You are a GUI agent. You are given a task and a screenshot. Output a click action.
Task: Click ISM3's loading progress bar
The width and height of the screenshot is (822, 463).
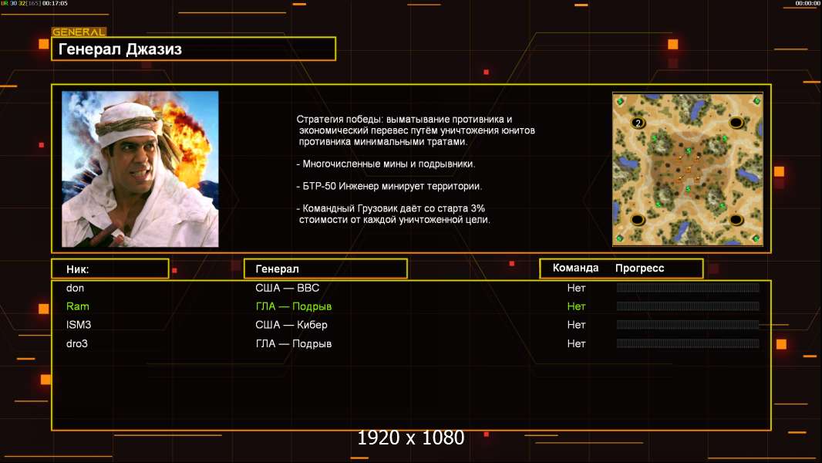tap(688, 325)
